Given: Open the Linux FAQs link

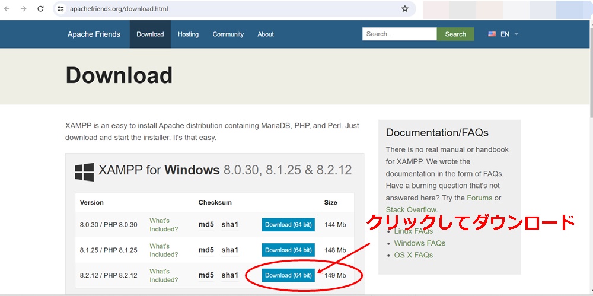Looking at the screenshot, I should coord(413,231).
